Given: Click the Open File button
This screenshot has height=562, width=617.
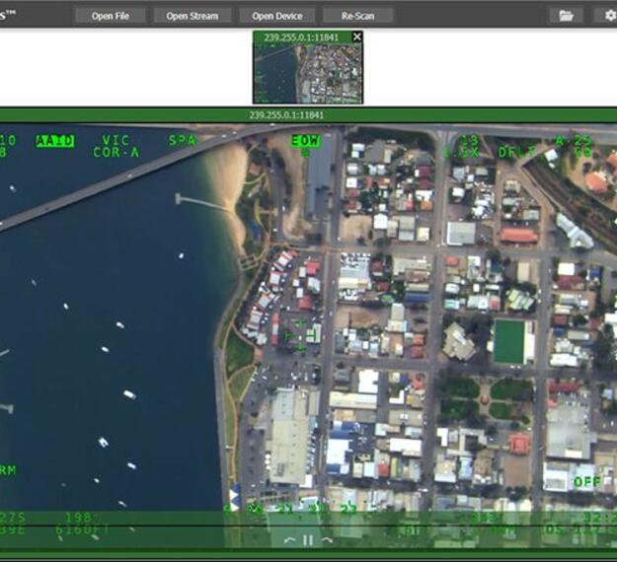Looking at the screenshot, I should (x=109, y=16).
